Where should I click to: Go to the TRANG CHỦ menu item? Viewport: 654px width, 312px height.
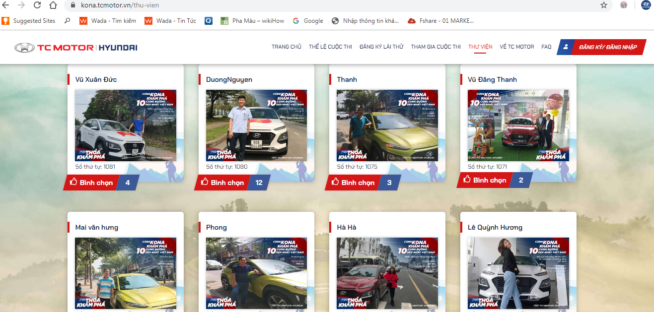(x=286, y=47)
